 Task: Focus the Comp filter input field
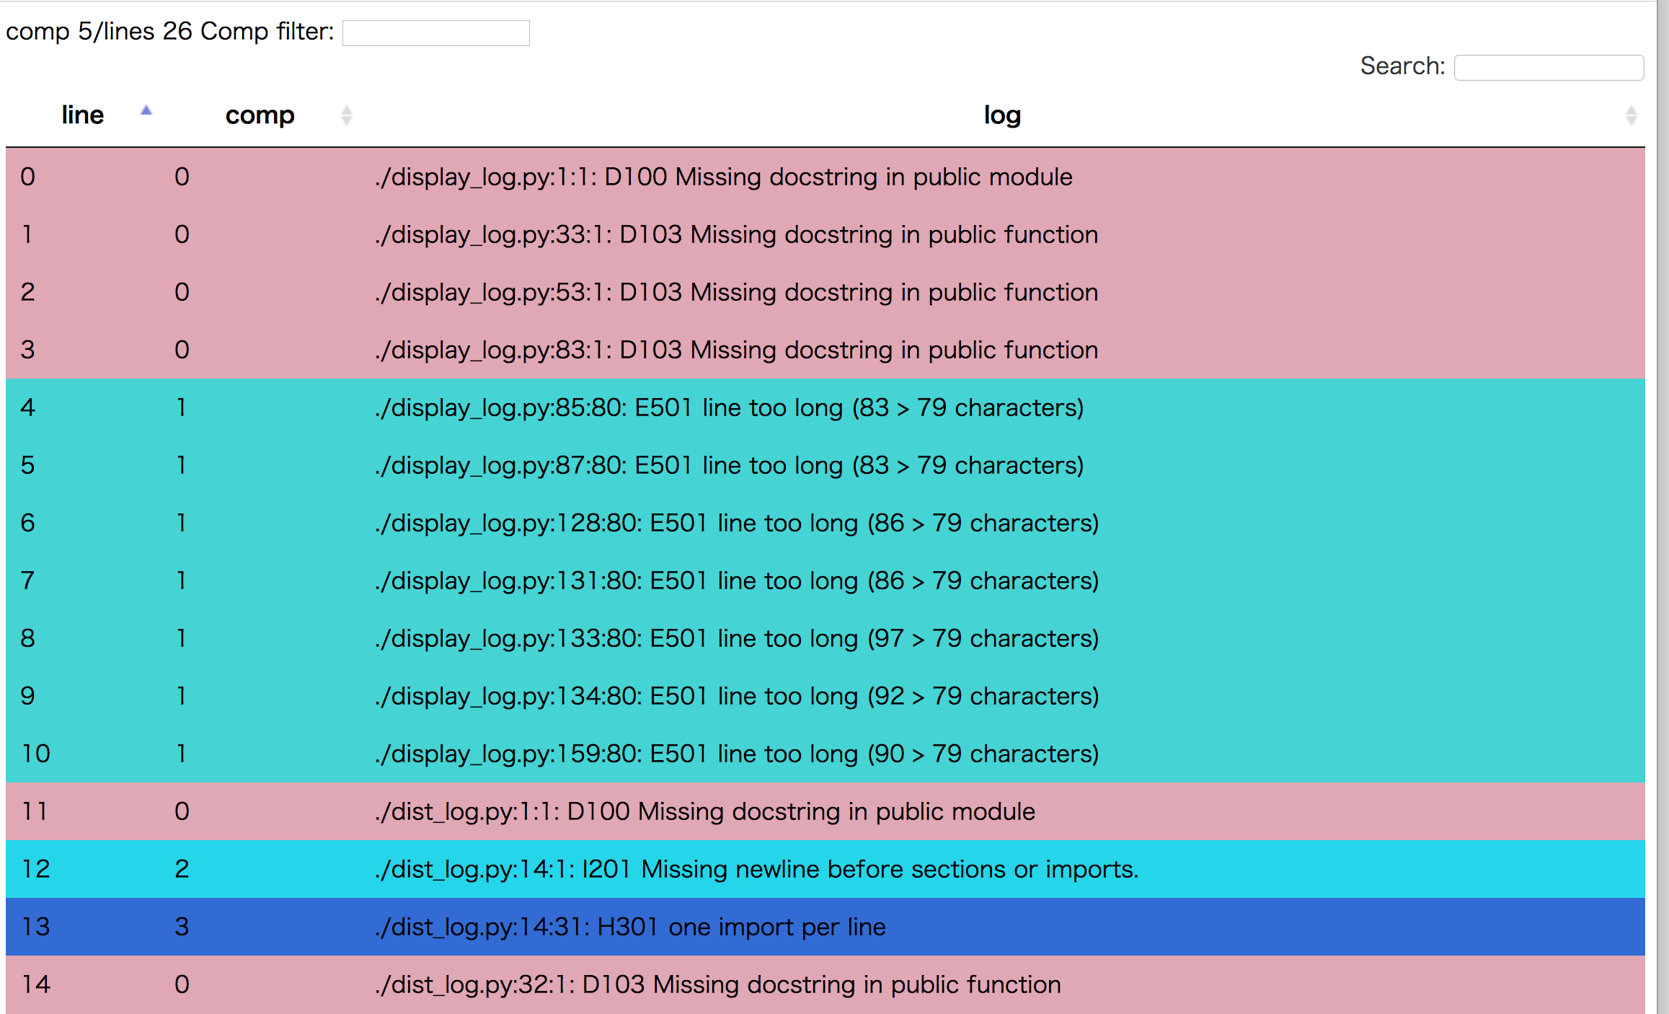click(x=435, y=33)
